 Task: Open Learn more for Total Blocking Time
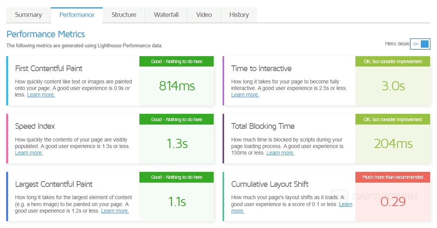[280, 153]
